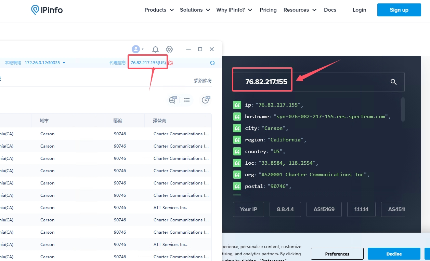Click the notification bell icon
The height and width of the screenshot is (261, 430).
coord(155,49)
